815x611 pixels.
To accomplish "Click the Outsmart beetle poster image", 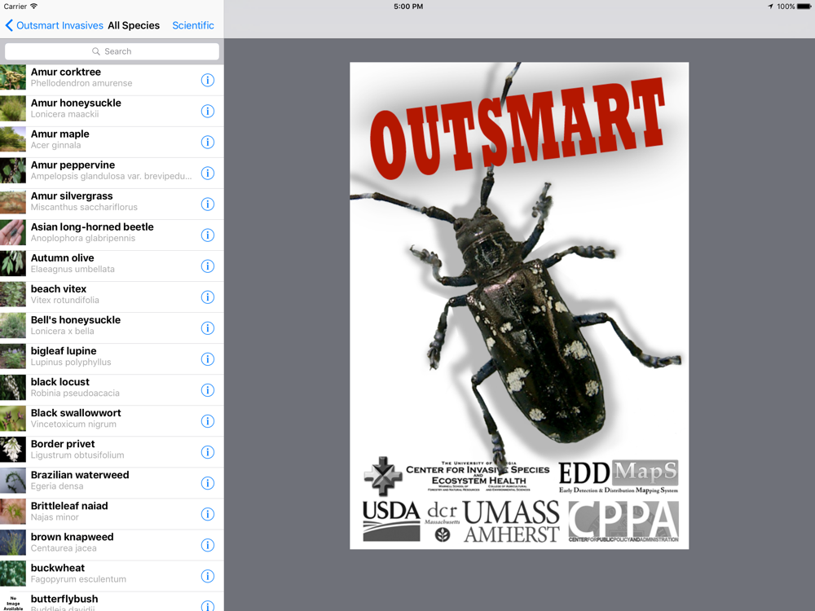I will pyautogui.click(x=519, y=305).
